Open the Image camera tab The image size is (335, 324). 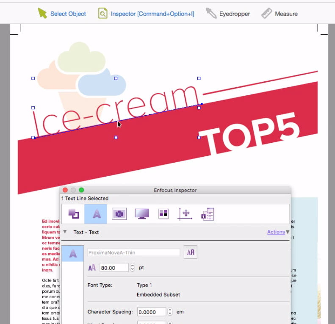[x=119, y=214]
